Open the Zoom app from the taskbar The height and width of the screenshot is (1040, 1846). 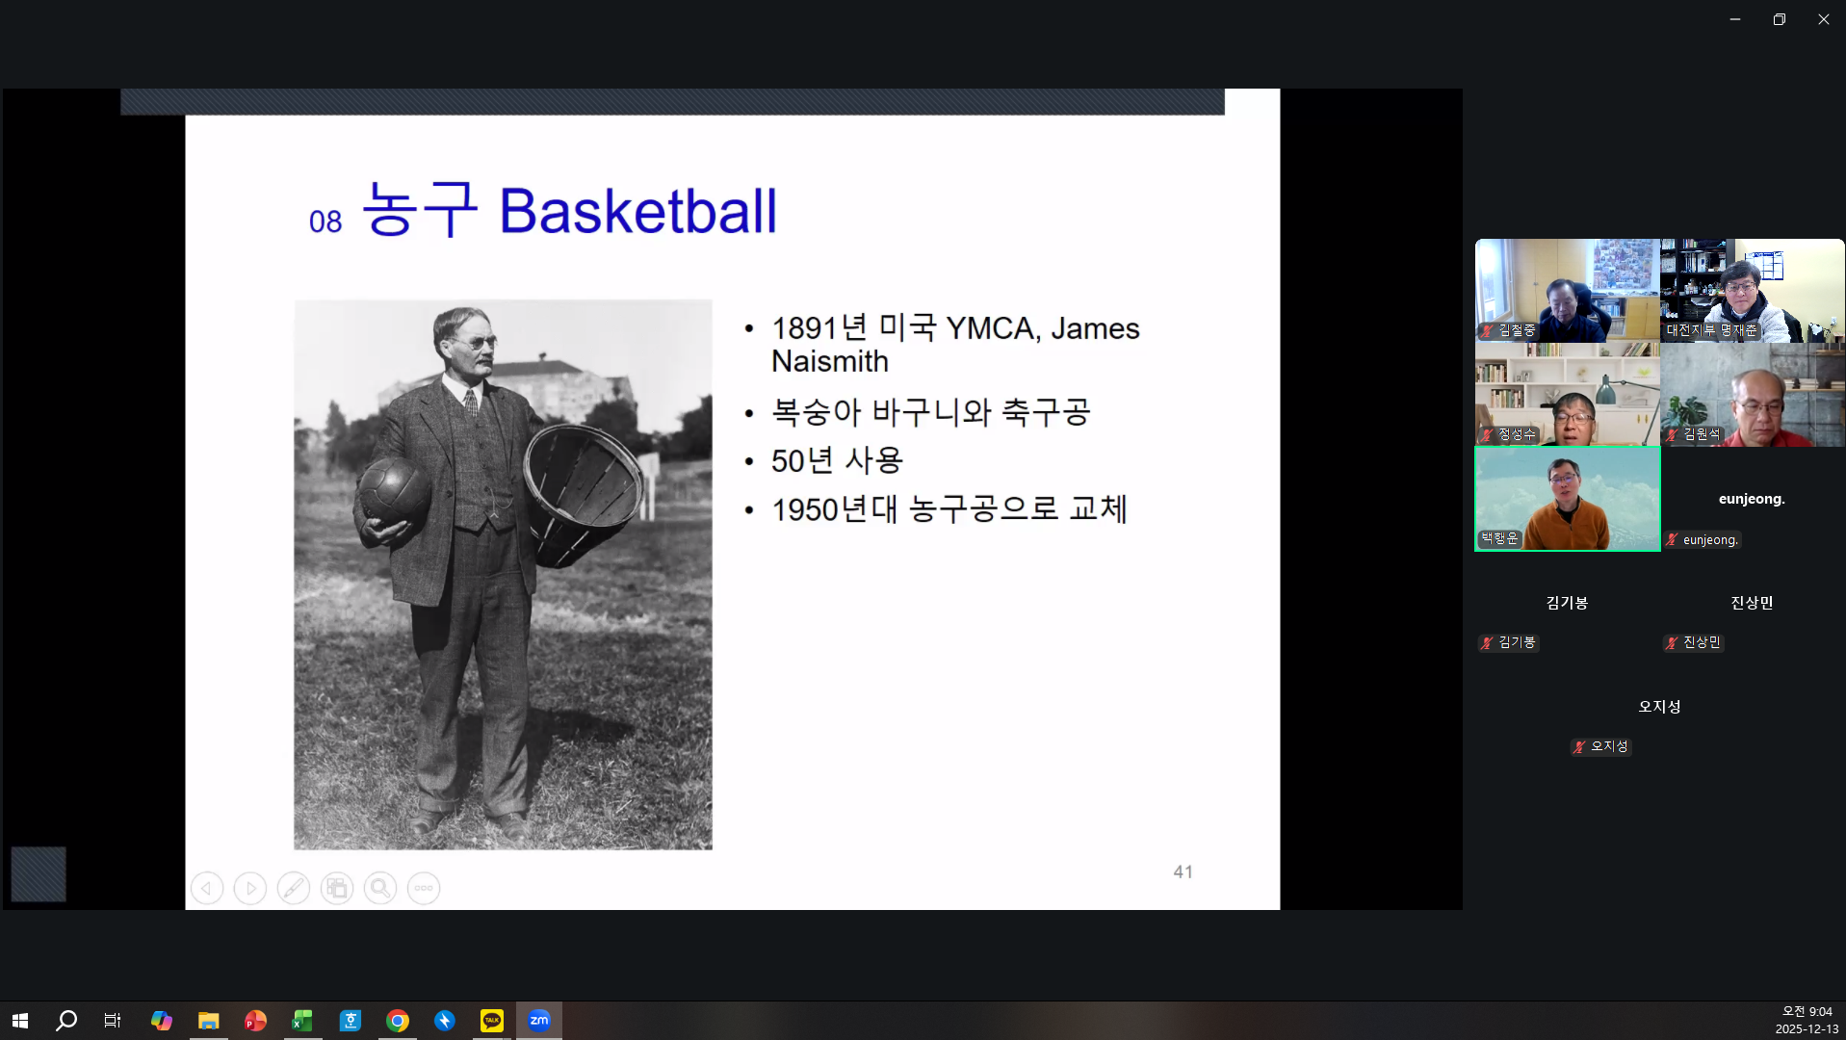click(539, 1020)
